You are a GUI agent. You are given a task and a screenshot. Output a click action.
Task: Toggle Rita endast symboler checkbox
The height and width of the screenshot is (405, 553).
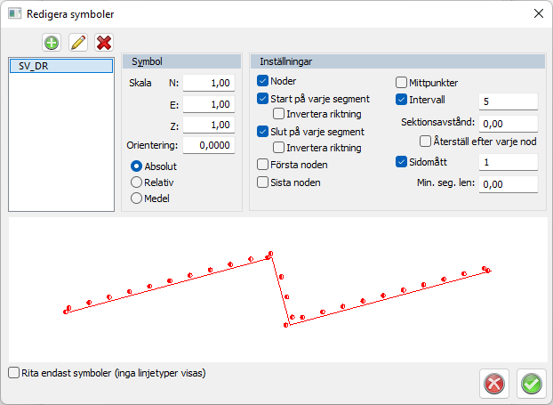pyautogui.click(x=13, y=372)
